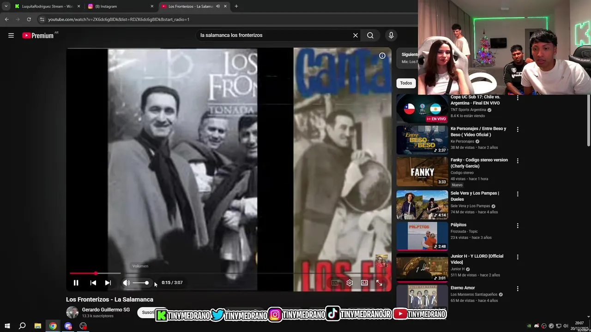Screen dimensions: 591x332
Task: Open TNT Sports Argentina channel link
Action: (468, 110)
